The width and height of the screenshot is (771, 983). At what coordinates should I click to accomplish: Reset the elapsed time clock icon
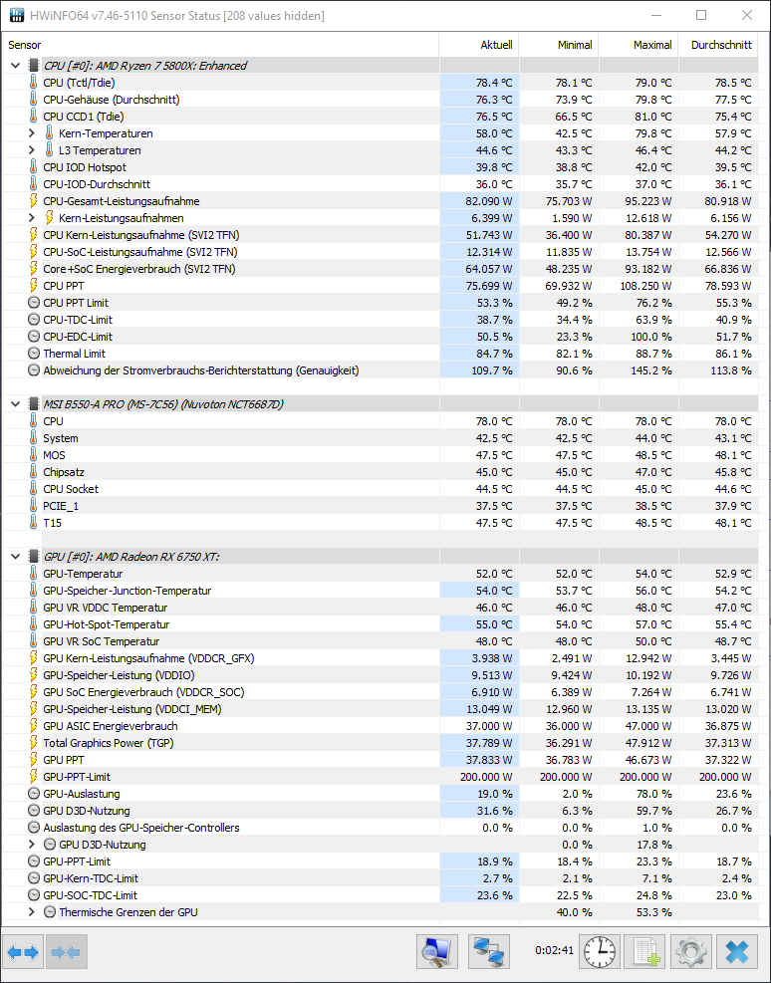coord(600,952)
